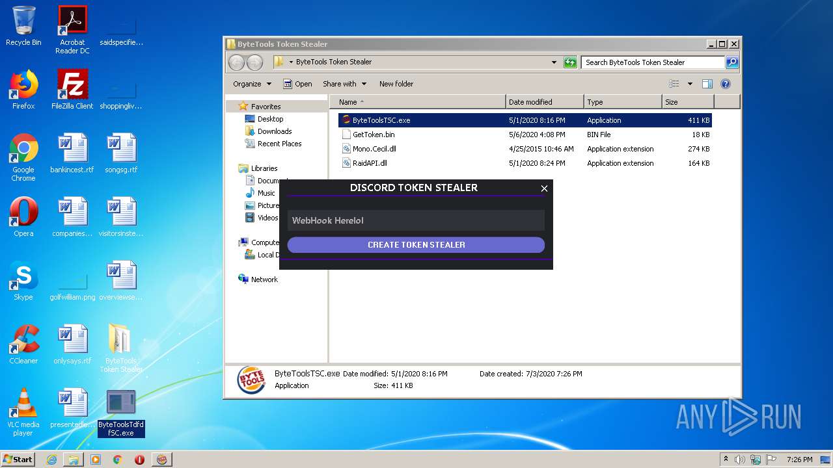Open VLC media player desktop shortcut
This screenshot has height=468, width=833.
23,412
